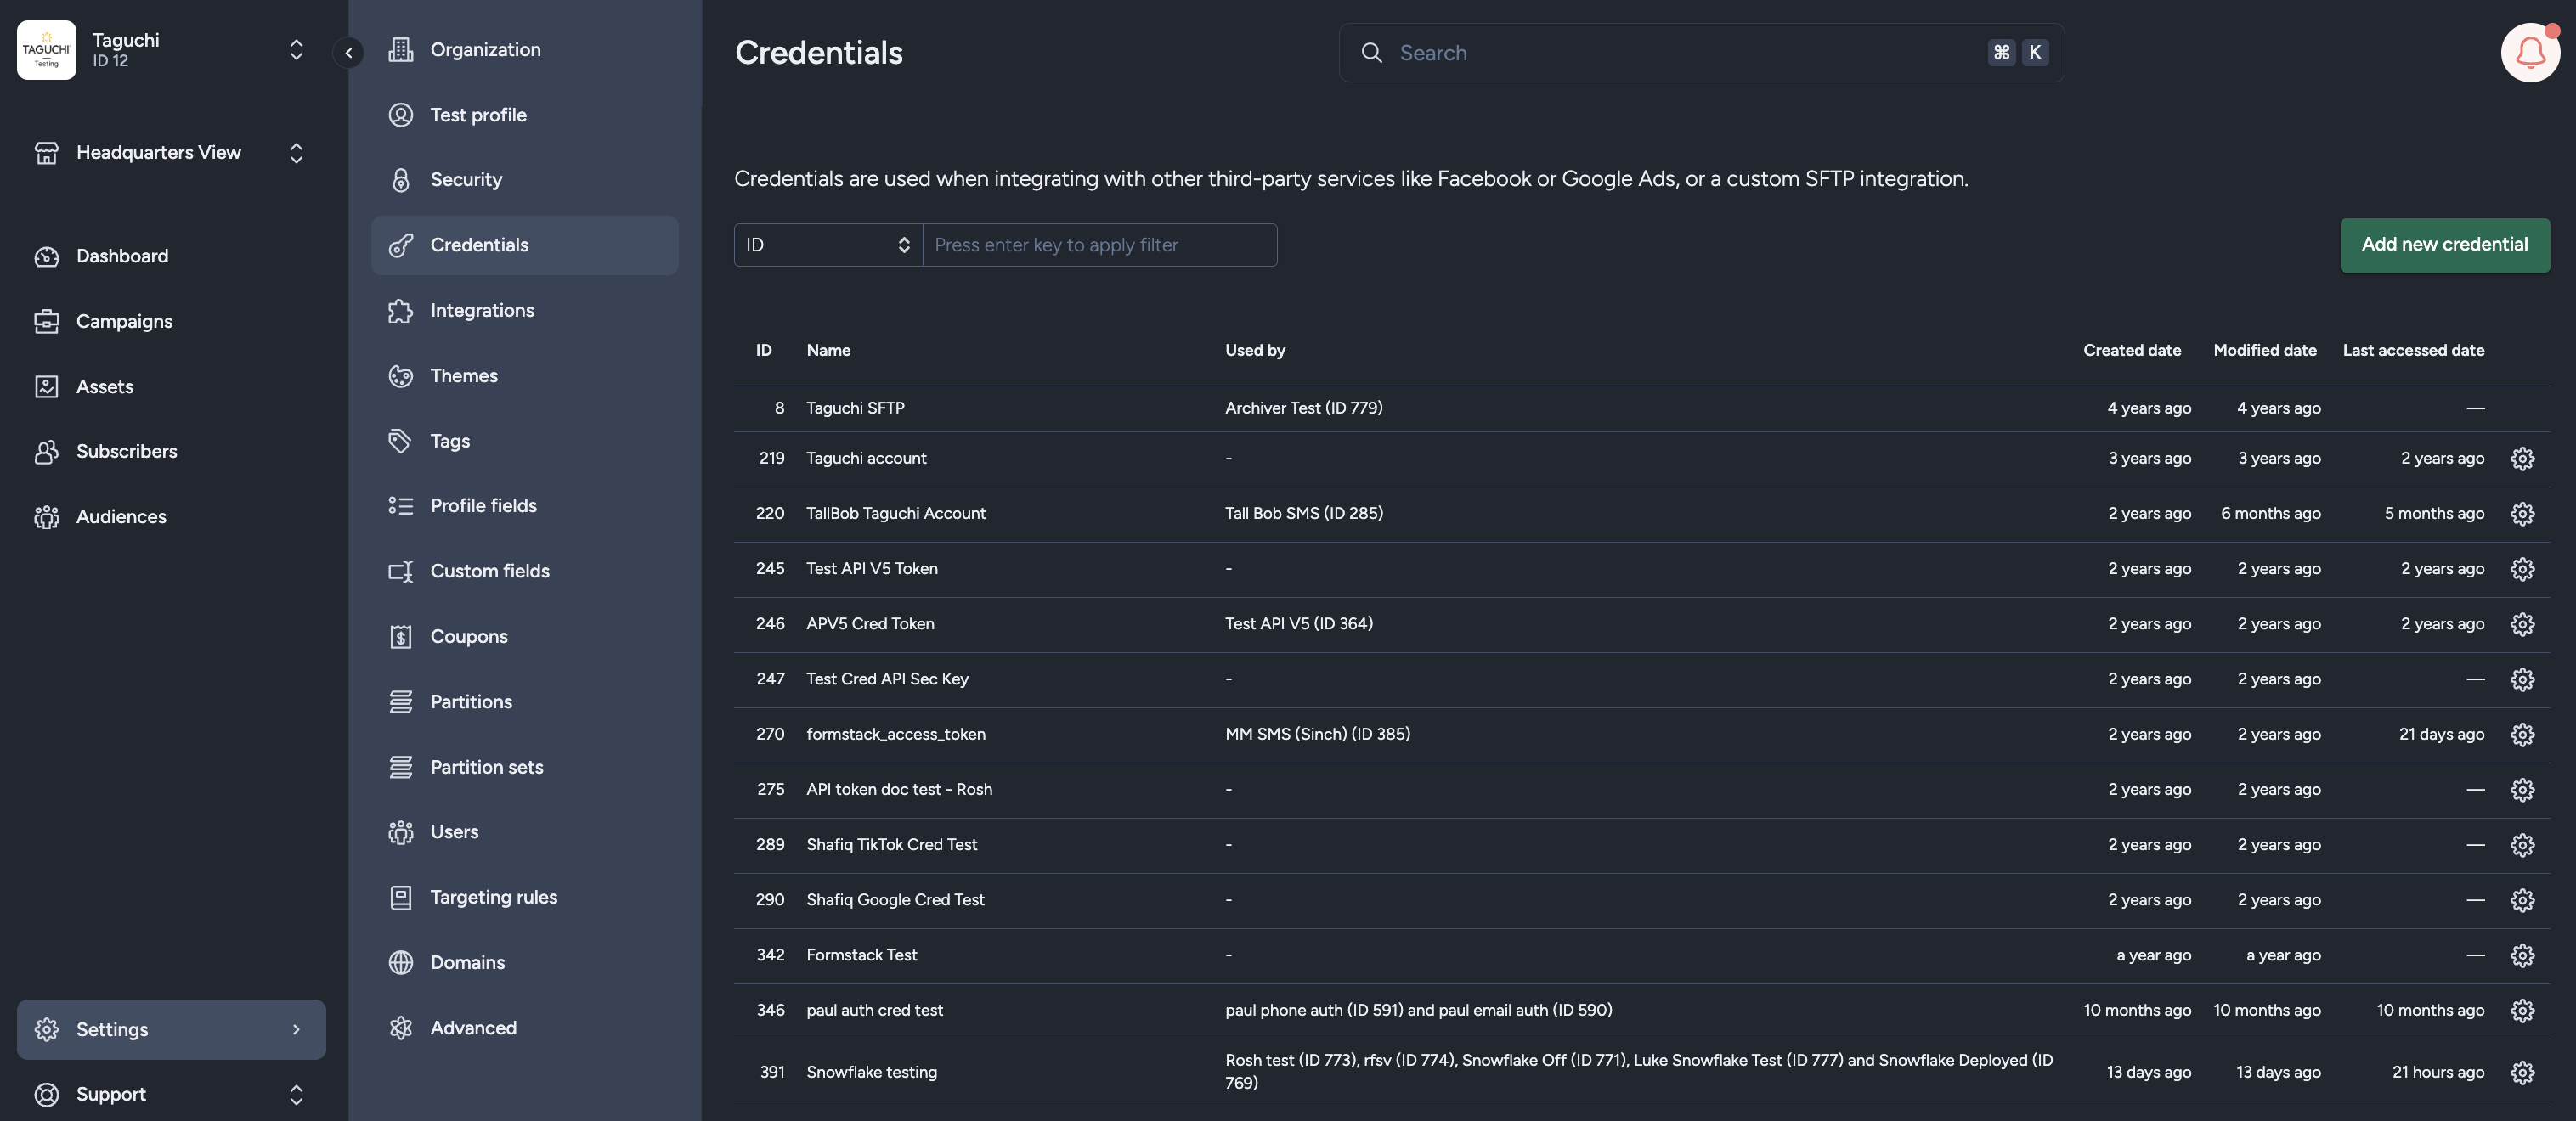Image resolution: width=2576 pixels, height=1121 pixels.
Task: Open the Assets section
Action: pyautogui.click(x=104, y=386)
